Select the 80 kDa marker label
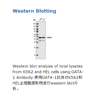Screen dimensions: 92x95 click(34, 31)
